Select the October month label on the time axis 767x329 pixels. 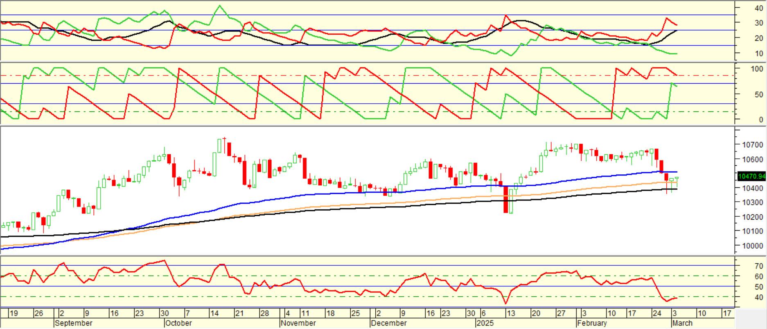coord(178,323)
